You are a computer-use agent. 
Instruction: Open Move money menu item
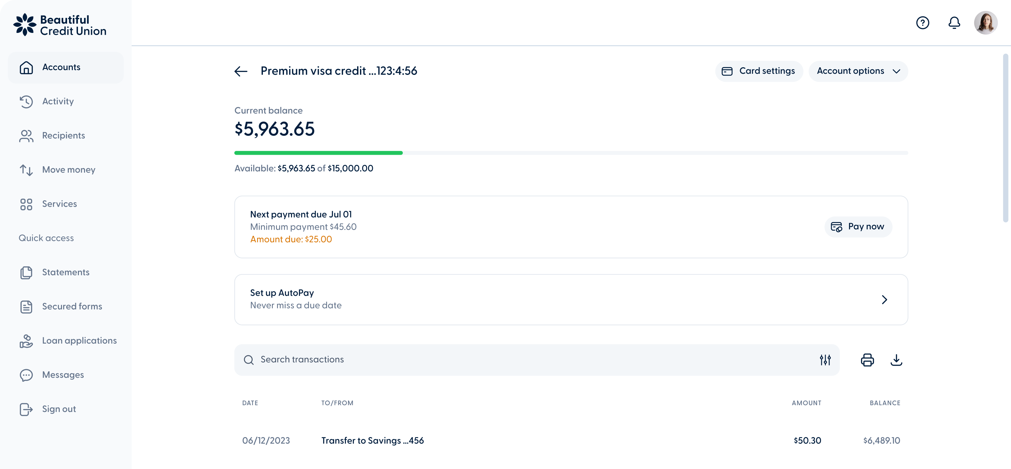68,170
